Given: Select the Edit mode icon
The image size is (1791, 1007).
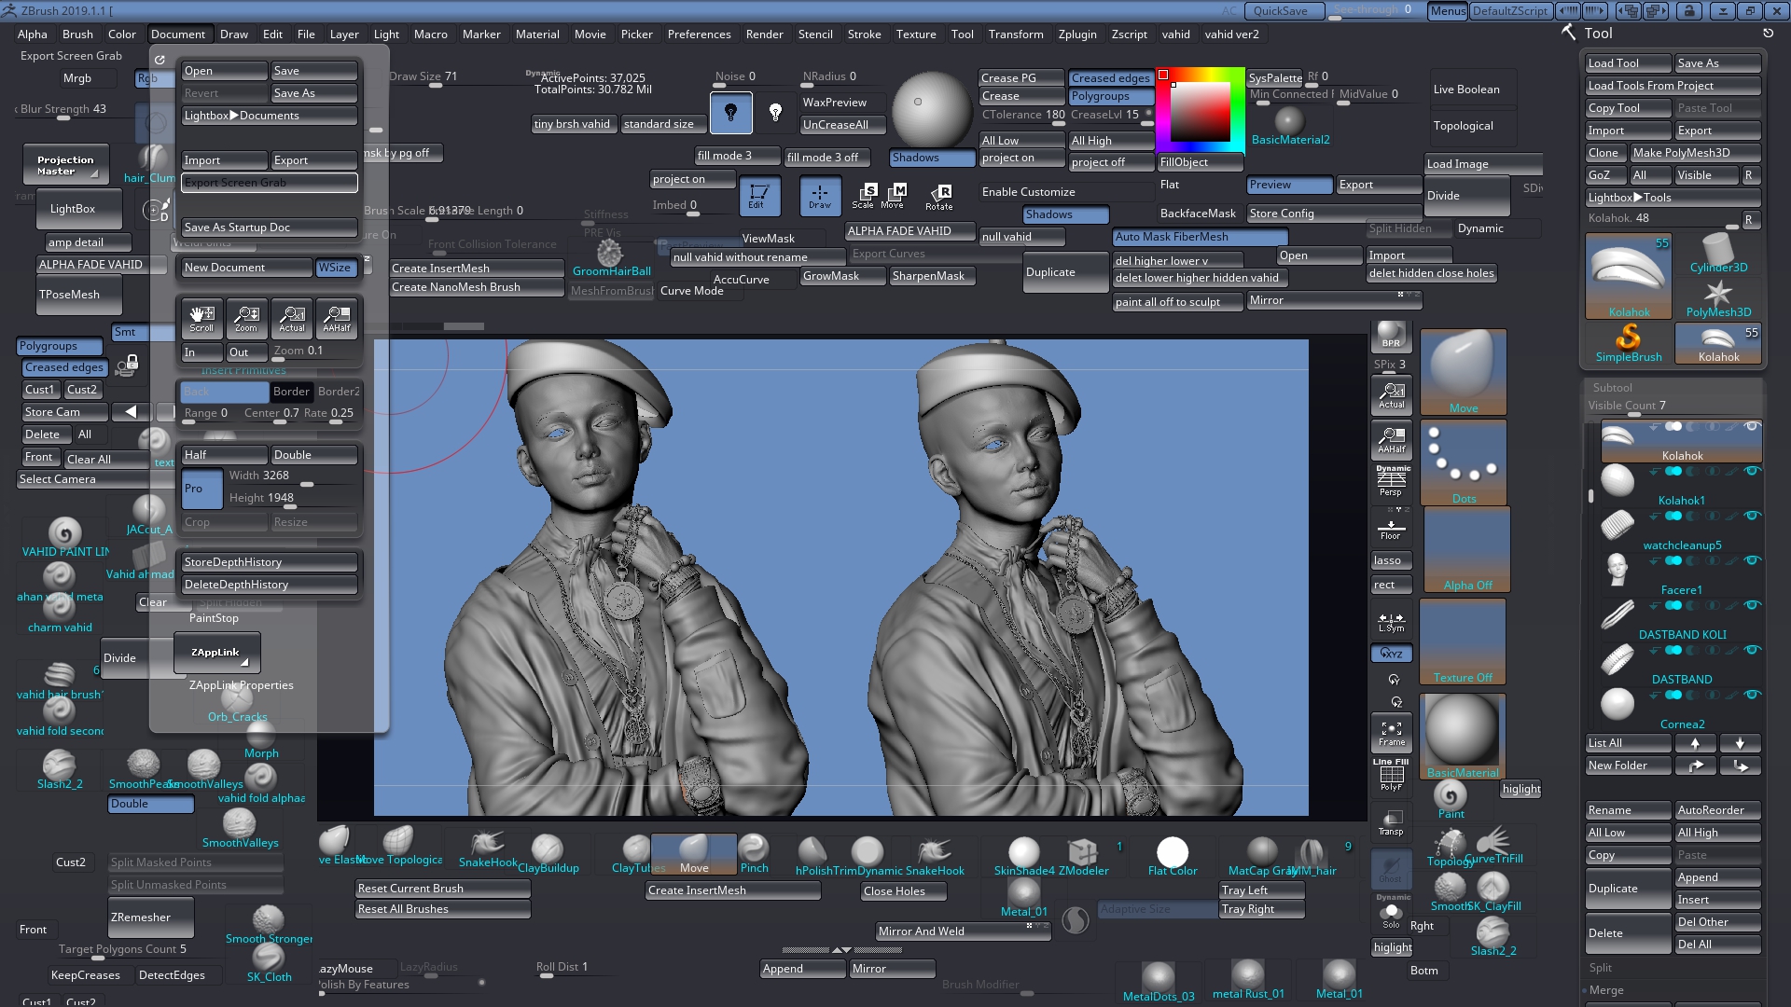Looking at the screenshot, I should (759, 196).
